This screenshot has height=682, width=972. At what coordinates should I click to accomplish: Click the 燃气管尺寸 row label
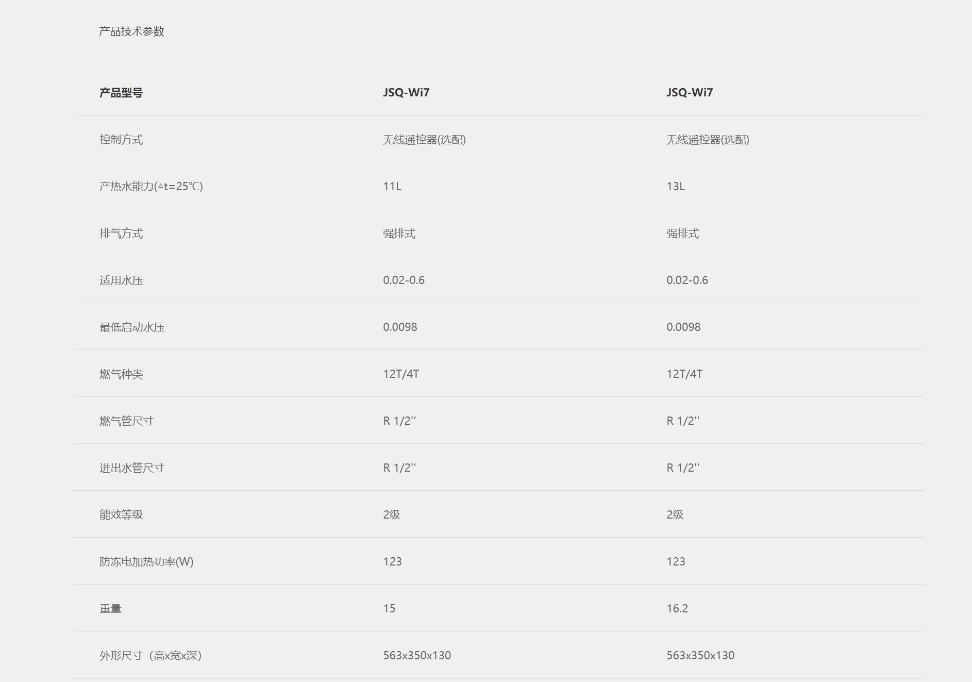pos(126,421)
